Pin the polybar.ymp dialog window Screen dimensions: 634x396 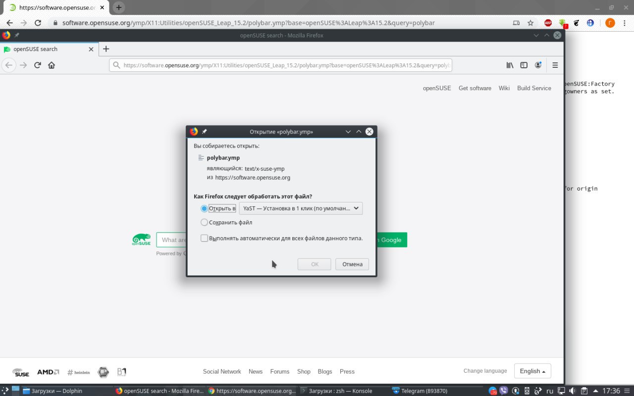205,132
